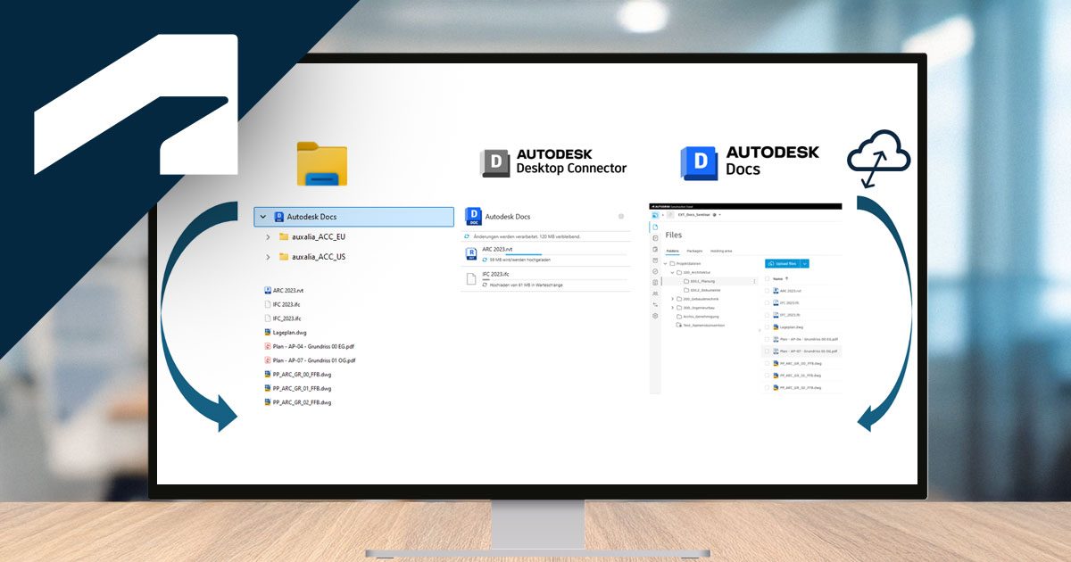Expand the auxalia_ACC_US folder

coord(268,257)
